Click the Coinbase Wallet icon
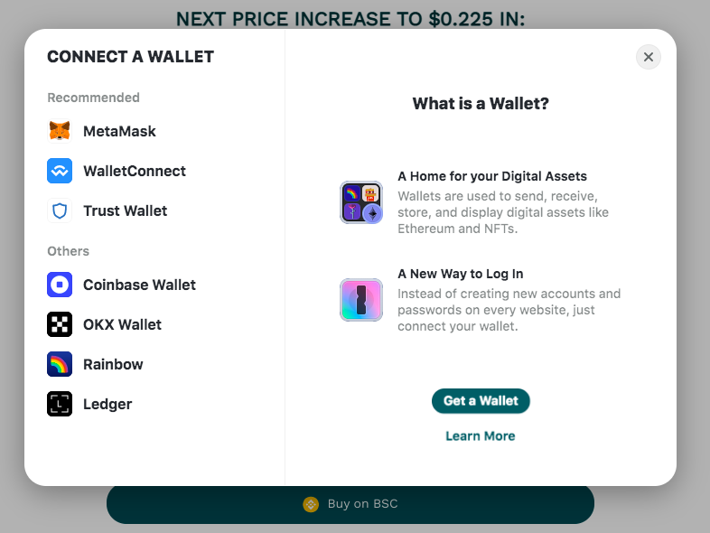The image size is (710, 533). point(60,285)
